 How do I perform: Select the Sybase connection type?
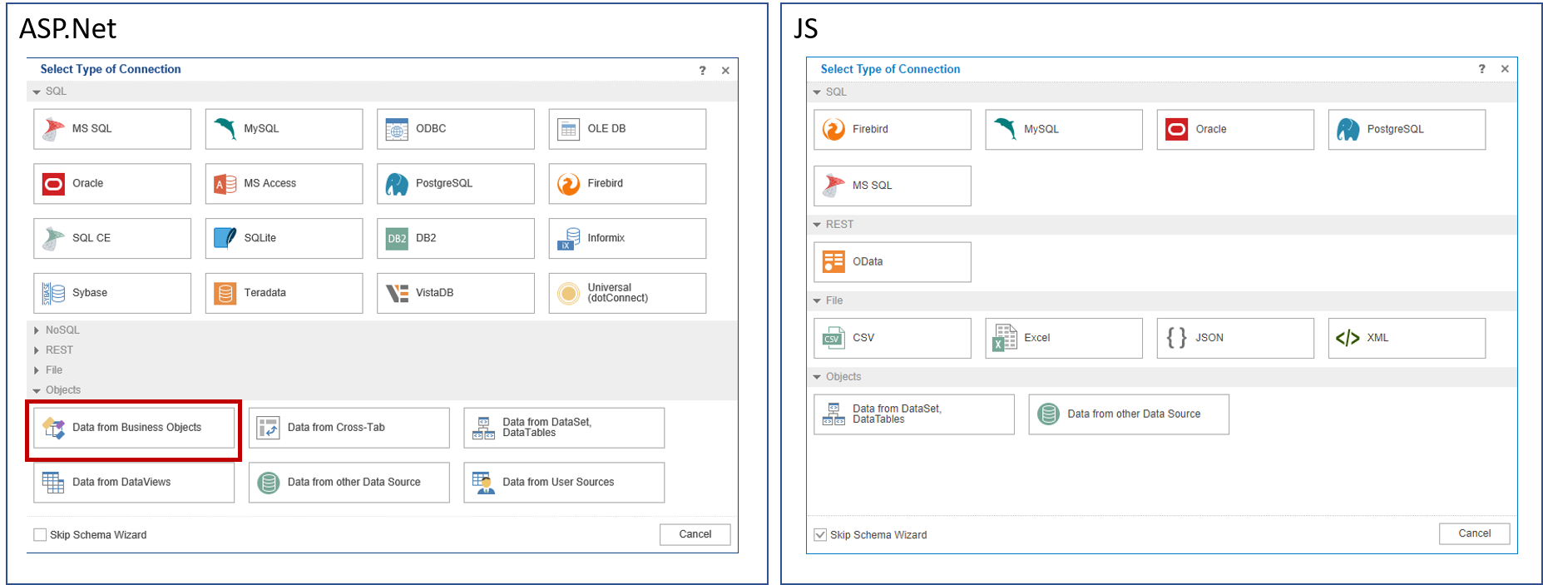pyautogui.click(x=112, y=293)
